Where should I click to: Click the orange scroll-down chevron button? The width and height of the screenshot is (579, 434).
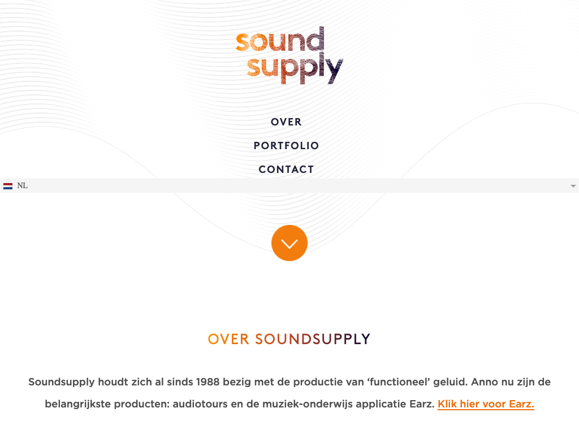coord(289,243)
